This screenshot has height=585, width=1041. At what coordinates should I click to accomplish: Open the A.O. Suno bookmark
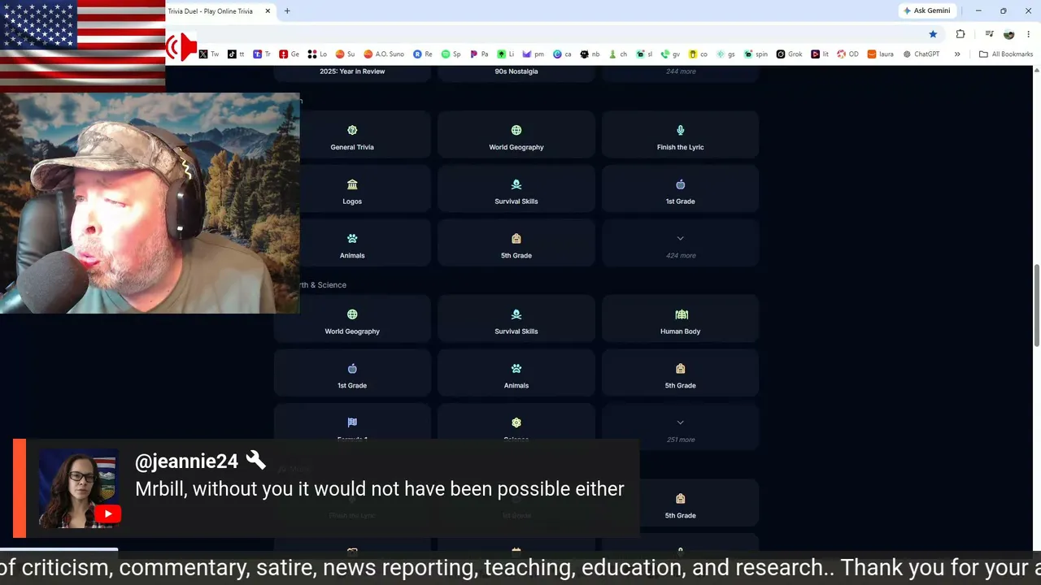(384, 54)
